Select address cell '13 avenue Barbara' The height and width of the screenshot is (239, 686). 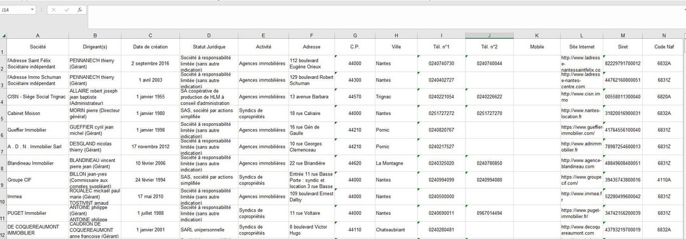tap(311, 97)
